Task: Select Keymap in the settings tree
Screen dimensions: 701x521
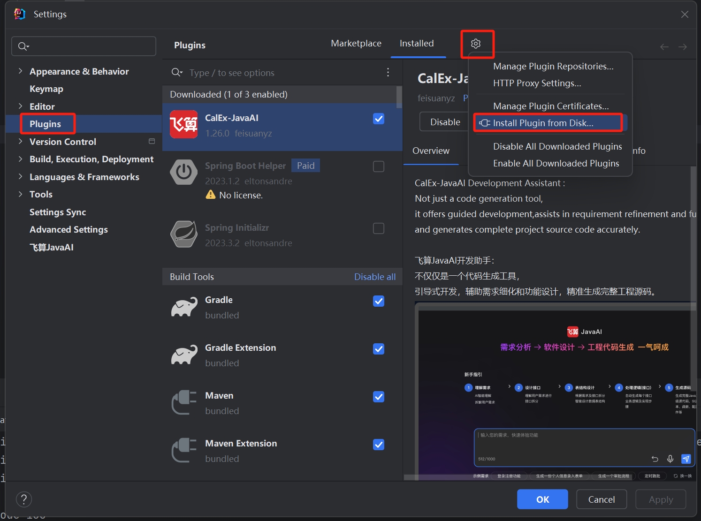Action: pos(46,89)
